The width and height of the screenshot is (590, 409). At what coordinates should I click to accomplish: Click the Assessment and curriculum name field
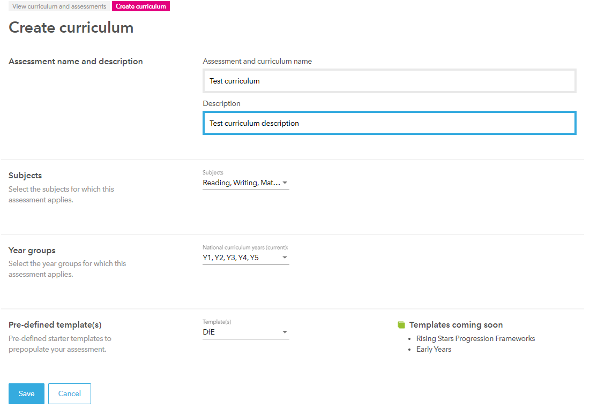point(389,81)
